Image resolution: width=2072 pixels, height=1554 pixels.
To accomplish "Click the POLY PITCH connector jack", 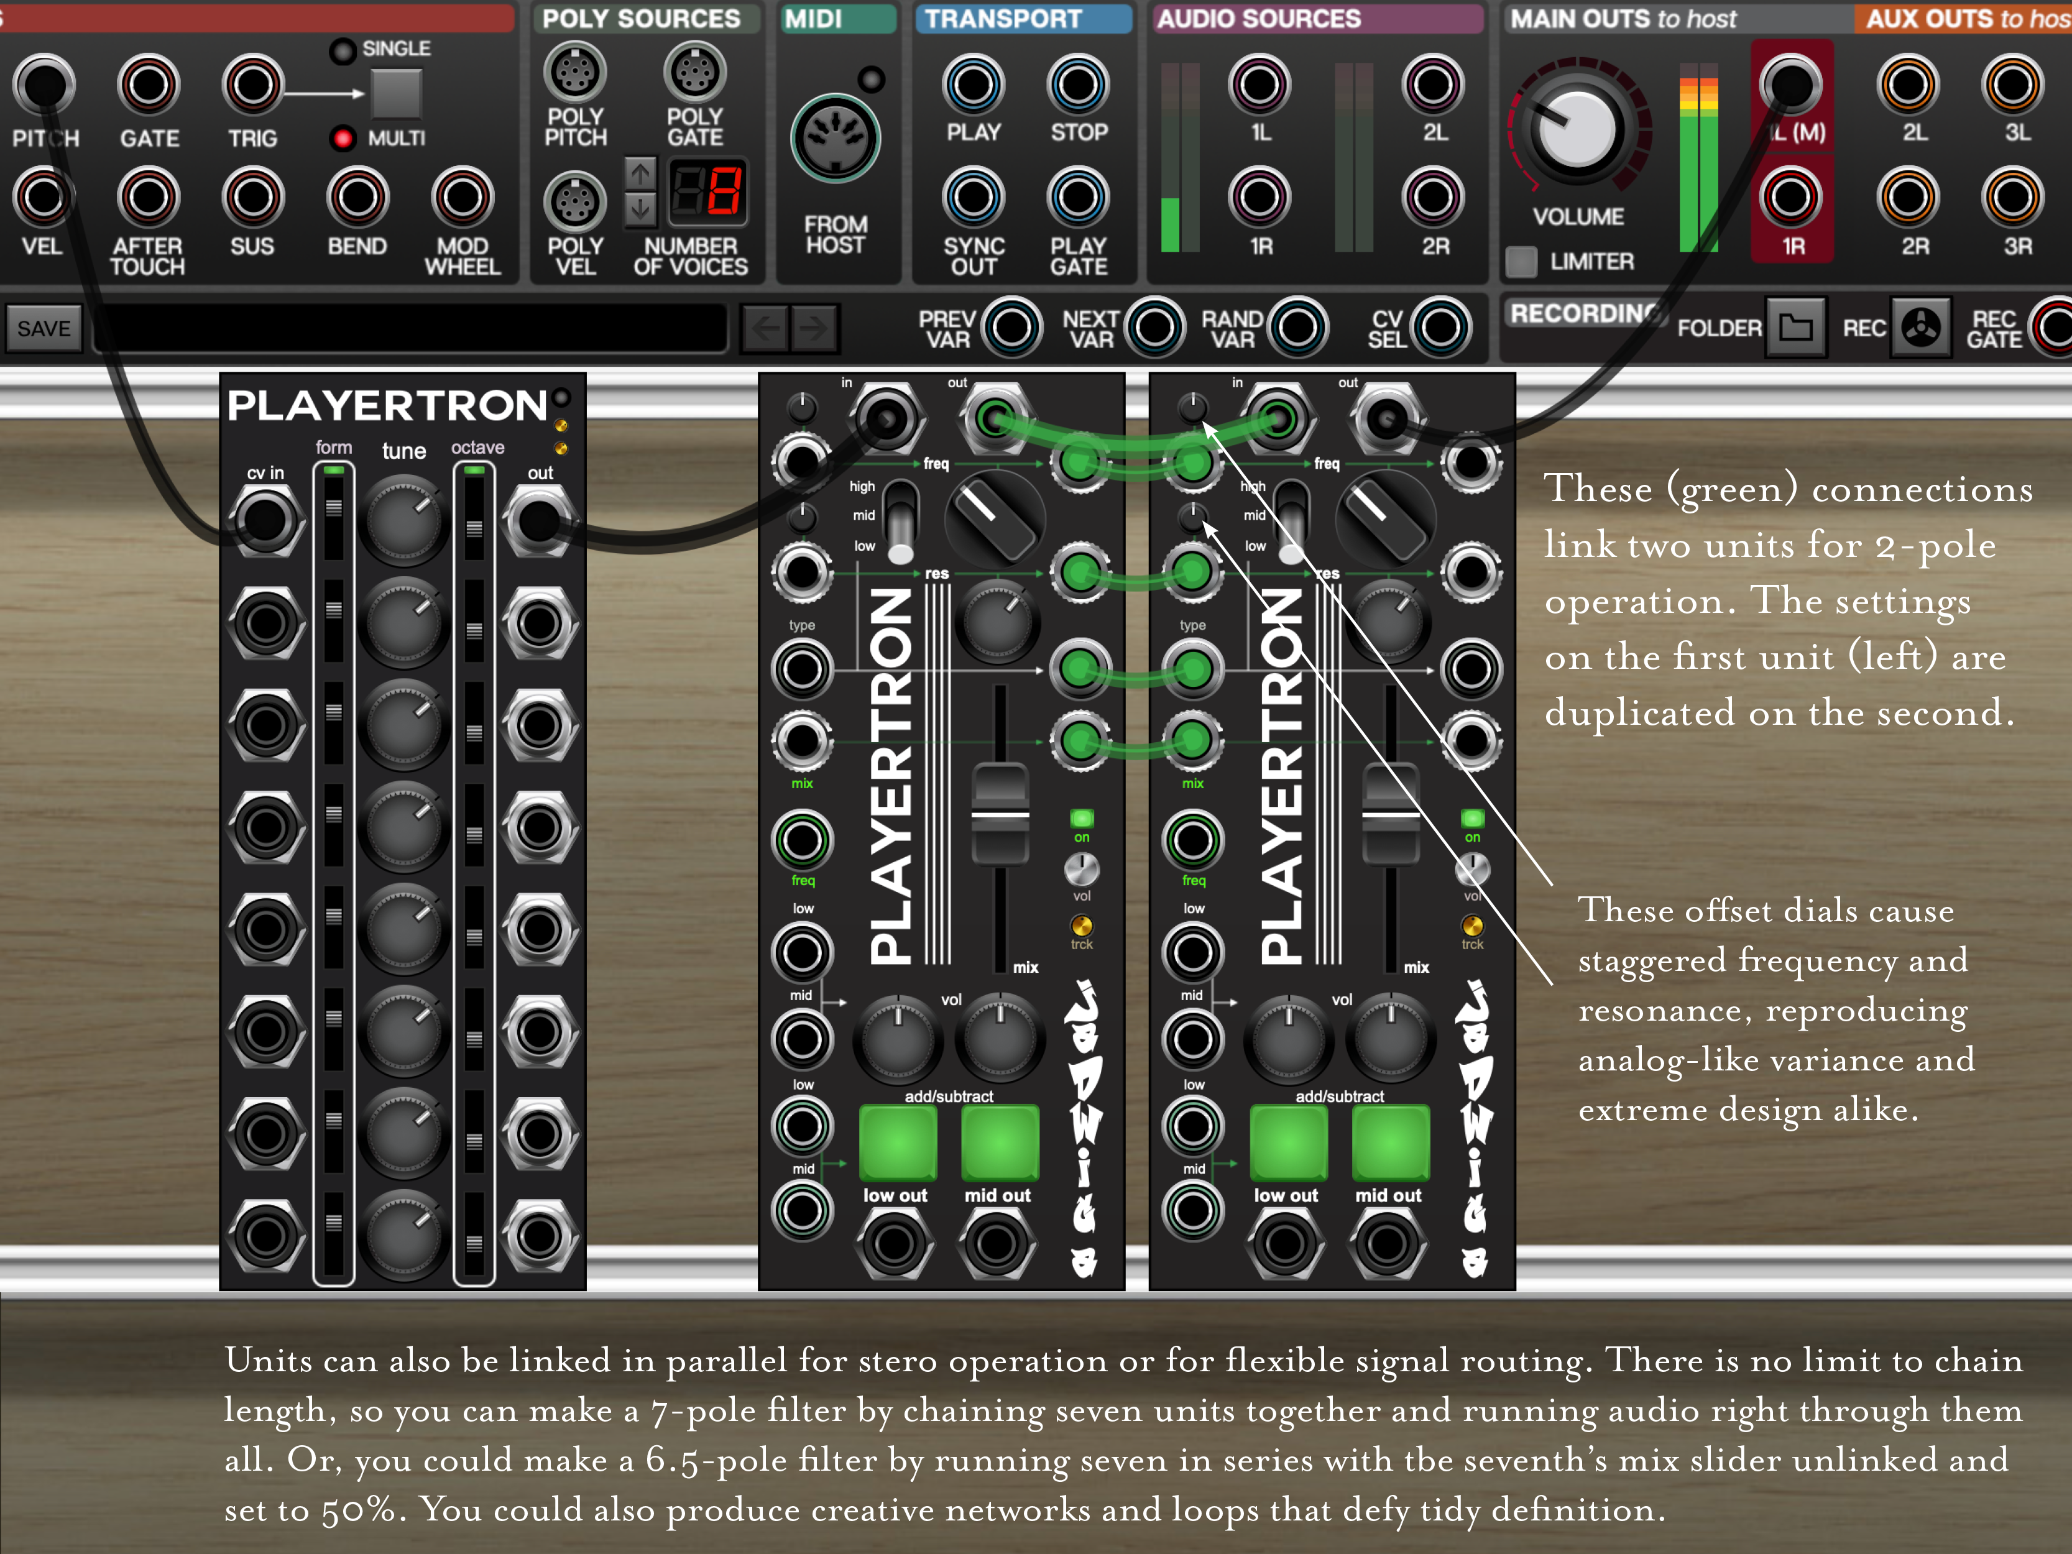I will click(x=575, y=72).
